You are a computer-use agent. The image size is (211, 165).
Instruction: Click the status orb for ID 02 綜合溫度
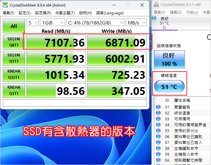click(x=158, y=113)
